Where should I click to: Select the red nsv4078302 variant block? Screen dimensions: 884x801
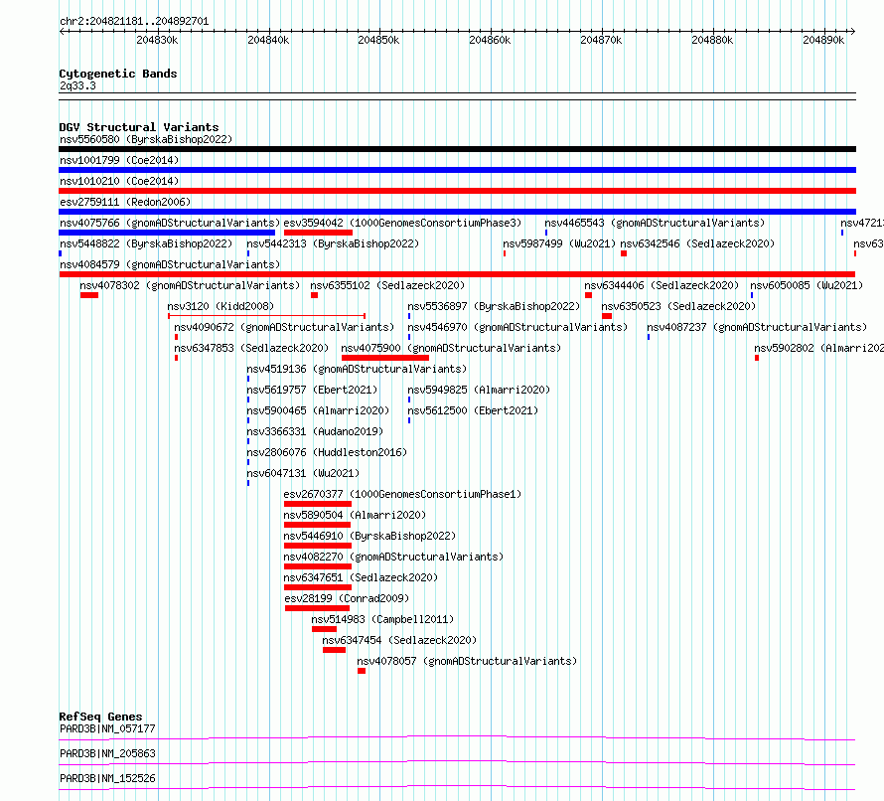(x=89, y=295)
